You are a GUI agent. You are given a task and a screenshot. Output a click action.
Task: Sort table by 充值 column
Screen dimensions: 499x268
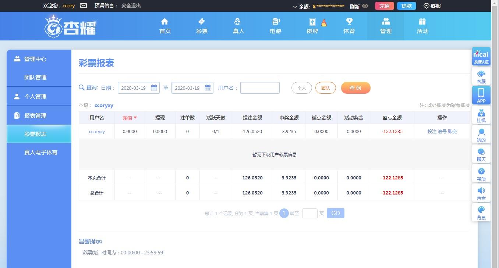click(130, 118)
